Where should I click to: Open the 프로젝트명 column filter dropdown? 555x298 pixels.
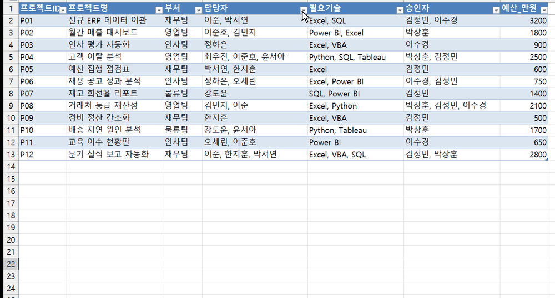(159, 10)
